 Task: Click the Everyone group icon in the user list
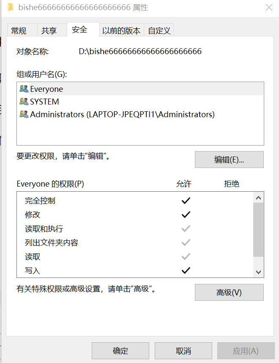point(24,88)
